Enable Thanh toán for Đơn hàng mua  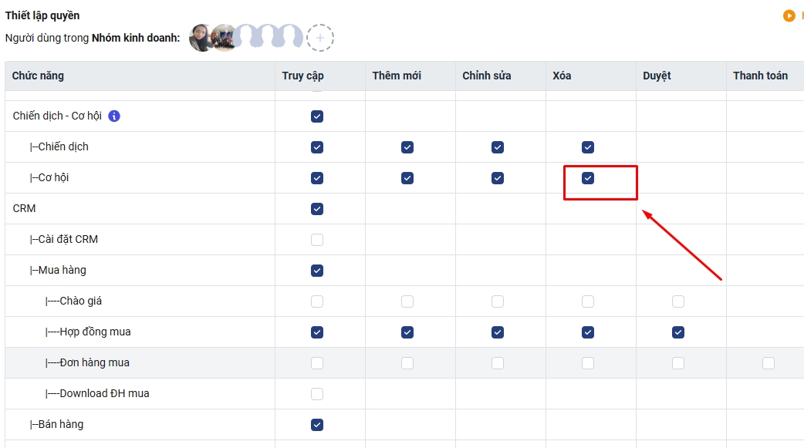point(769,363)
